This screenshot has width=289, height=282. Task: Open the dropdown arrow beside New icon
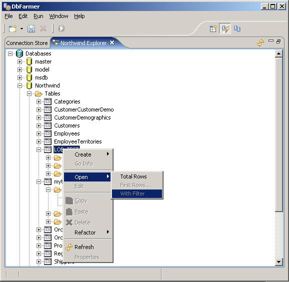[x=21, y=29]
